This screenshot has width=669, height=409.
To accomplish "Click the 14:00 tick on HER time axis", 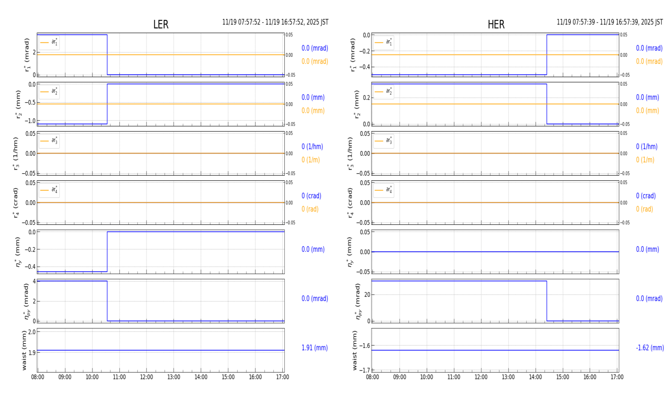I will tap(535, 377).
